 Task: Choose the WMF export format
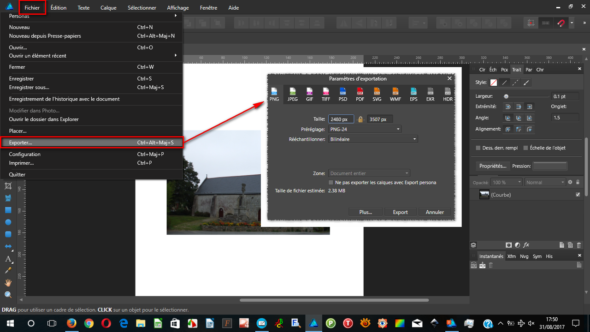click(395, 95)
